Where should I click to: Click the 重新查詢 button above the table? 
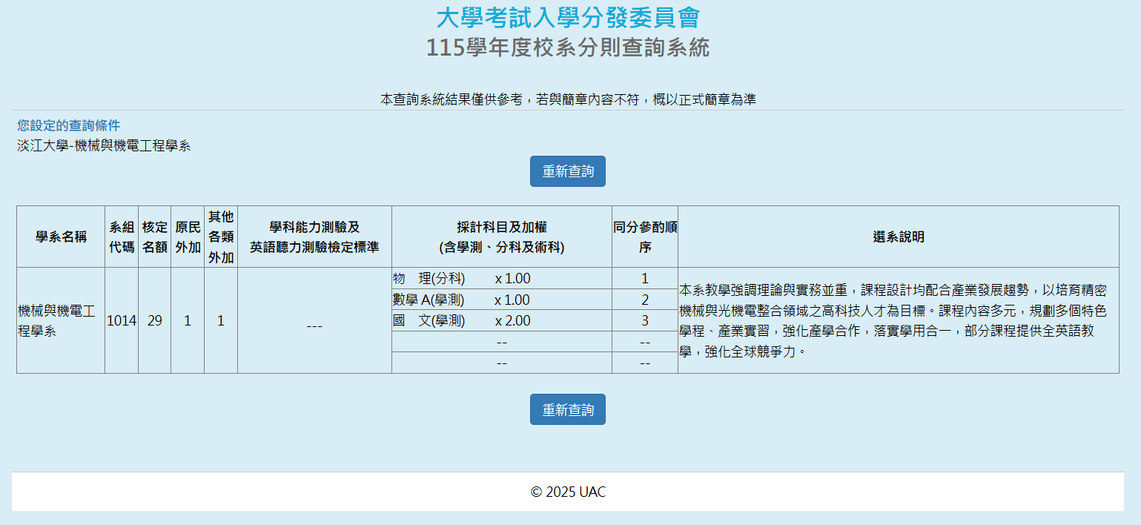[567, 171]
